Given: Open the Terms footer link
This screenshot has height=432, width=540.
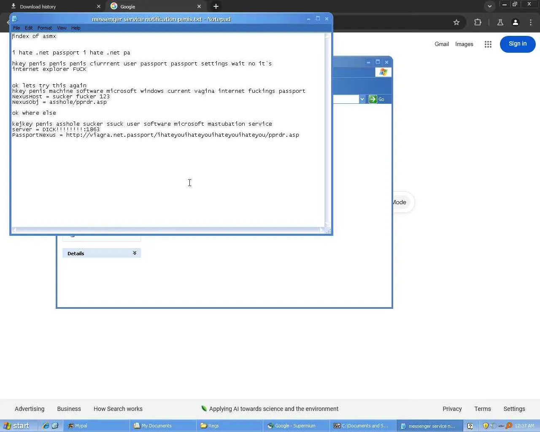Looking at the screenshot, I should point(483,409).
